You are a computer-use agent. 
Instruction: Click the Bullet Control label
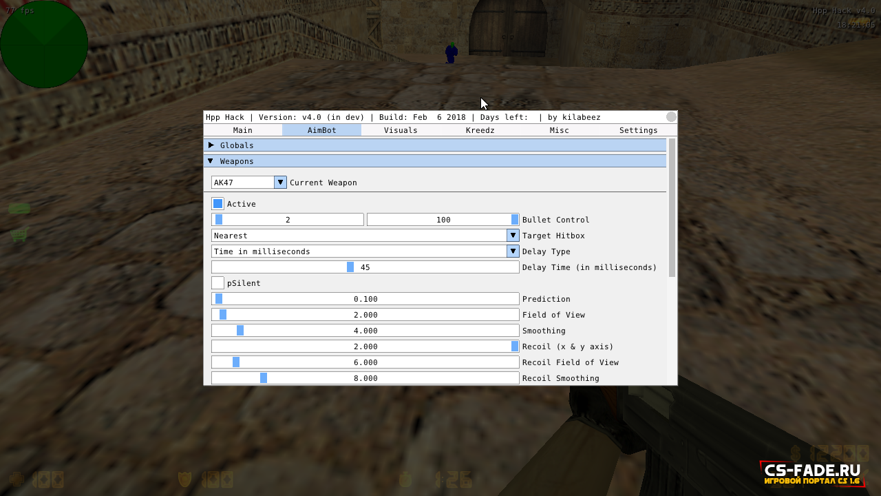point(556,220)
